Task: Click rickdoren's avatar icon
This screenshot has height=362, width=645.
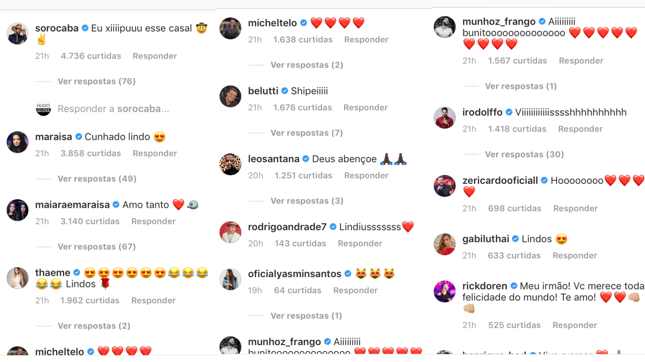Action: click(x=445, y=291)
